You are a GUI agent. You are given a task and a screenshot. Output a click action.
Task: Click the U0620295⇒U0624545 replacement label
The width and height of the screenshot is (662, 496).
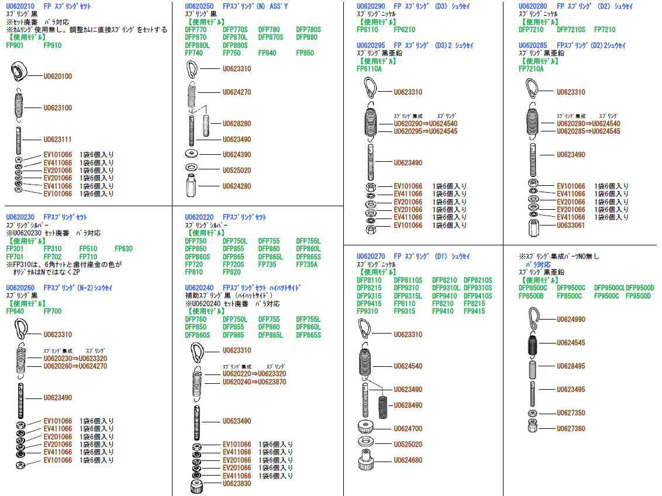point(426,131)
